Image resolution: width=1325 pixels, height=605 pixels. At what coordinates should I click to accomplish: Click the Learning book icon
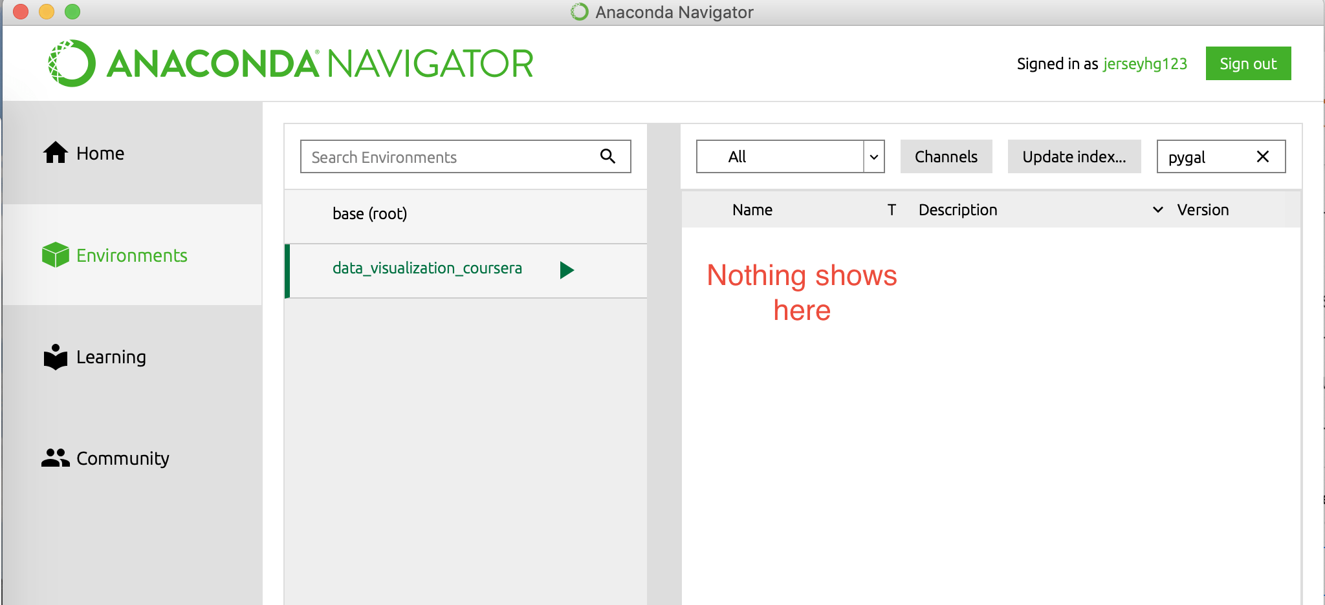56,357
